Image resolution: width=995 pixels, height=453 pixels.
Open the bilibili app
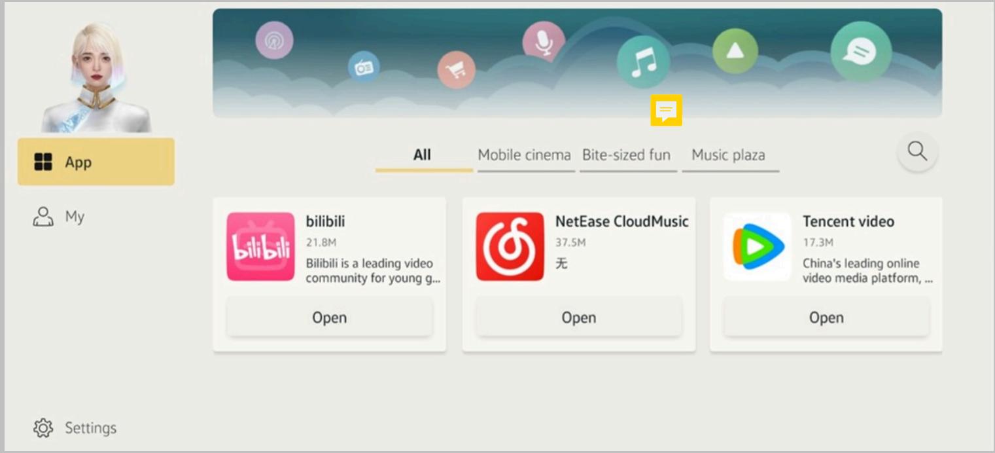point(330,317)
